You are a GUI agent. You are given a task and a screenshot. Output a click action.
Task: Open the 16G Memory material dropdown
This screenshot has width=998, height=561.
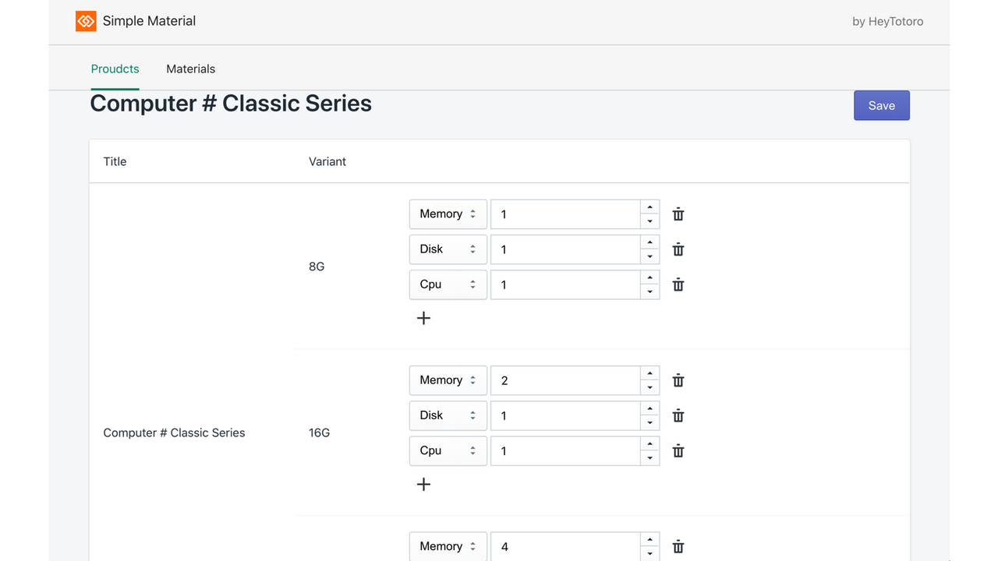click(x=448, y=380)
